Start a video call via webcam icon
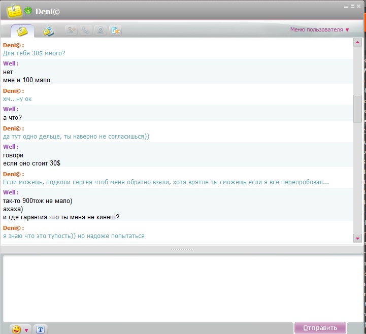Screen dimensions: 366x334 click(101, 30)
